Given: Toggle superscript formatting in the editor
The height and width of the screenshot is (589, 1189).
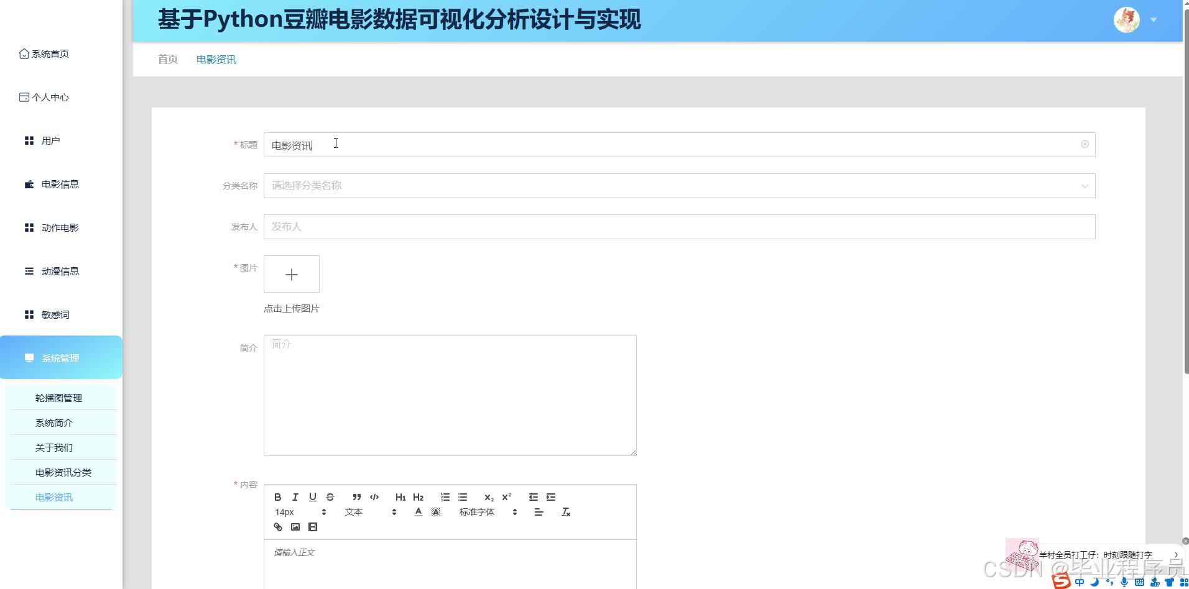Looking at the screenshot, I should (x=506, y=496).
